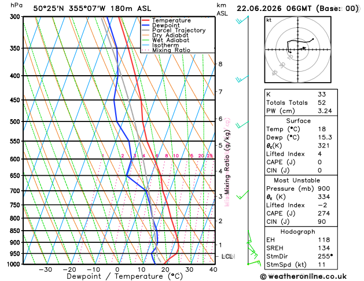
Task: Click the date header '22.06.2026 06GMT'
Action: [x=274, y=9]
